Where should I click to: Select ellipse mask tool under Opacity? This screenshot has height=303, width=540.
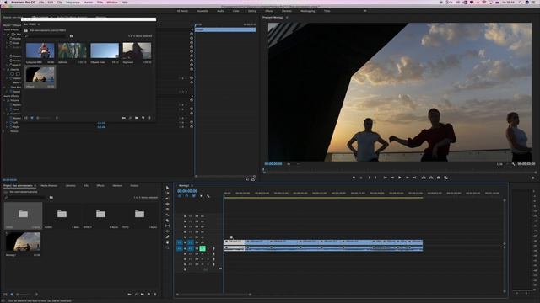(x=13, y=74)
